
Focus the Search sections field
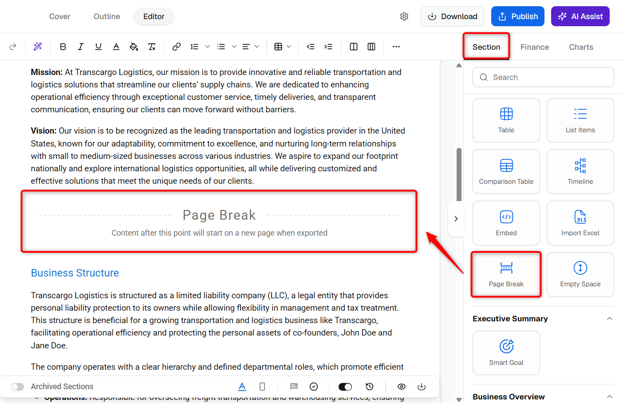pyautogui.click(x=544, y=77)
